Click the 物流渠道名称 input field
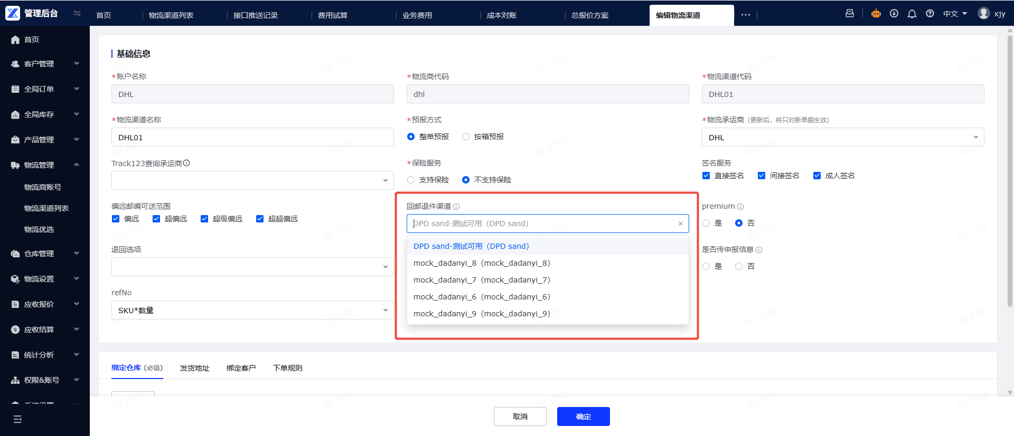 (252, 137)
